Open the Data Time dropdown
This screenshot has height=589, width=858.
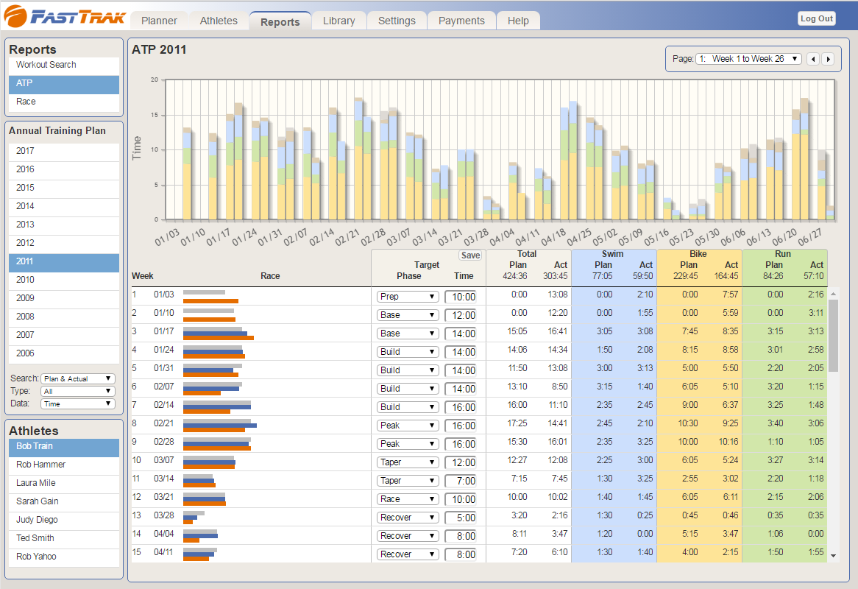click(78, 403)
